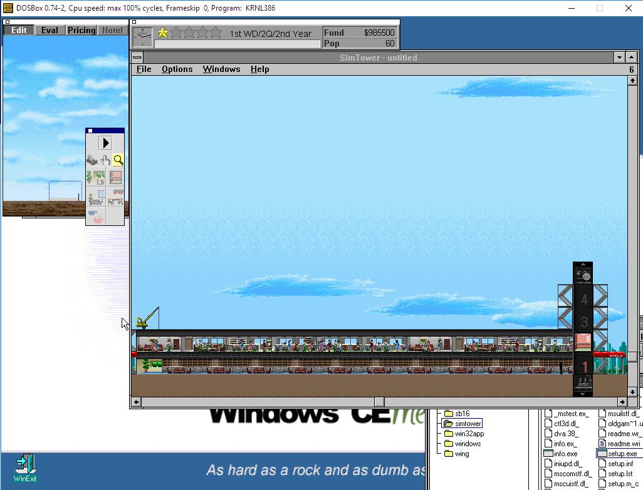
Task: Click the horizontal scrollbar left arrow
Action: pyautogui.click(x=136, y=402)
